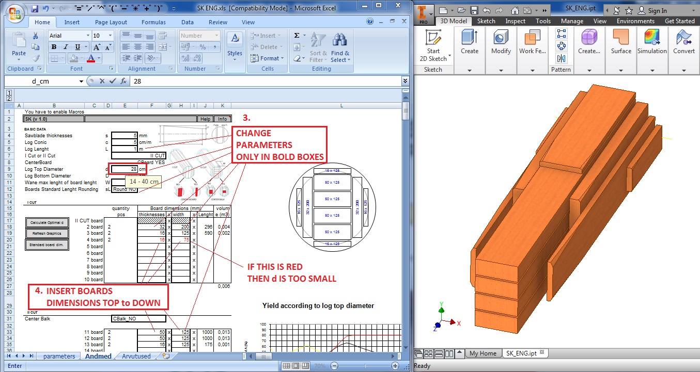The width and height of the screenshot is (700, 372).
Task: Toggle Top Align in Alignment group
Action: coord(125,36)
